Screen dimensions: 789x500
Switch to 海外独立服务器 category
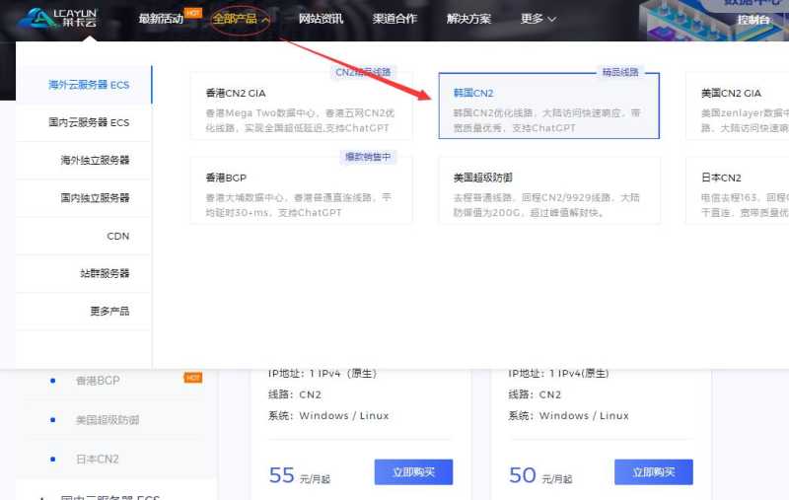(84, 160)
